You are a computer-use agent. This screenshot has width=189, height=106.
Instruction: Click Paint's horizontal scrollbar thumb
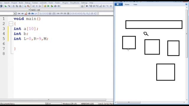click(x=129, y=102)
